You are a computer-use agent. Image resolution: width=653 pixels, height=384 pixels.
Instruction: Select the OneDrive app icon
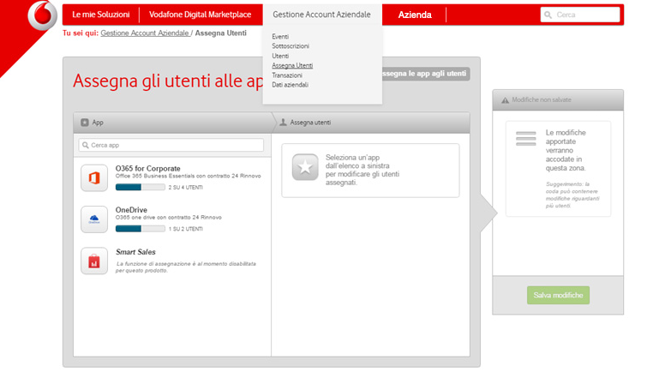(x=94, y=219)
